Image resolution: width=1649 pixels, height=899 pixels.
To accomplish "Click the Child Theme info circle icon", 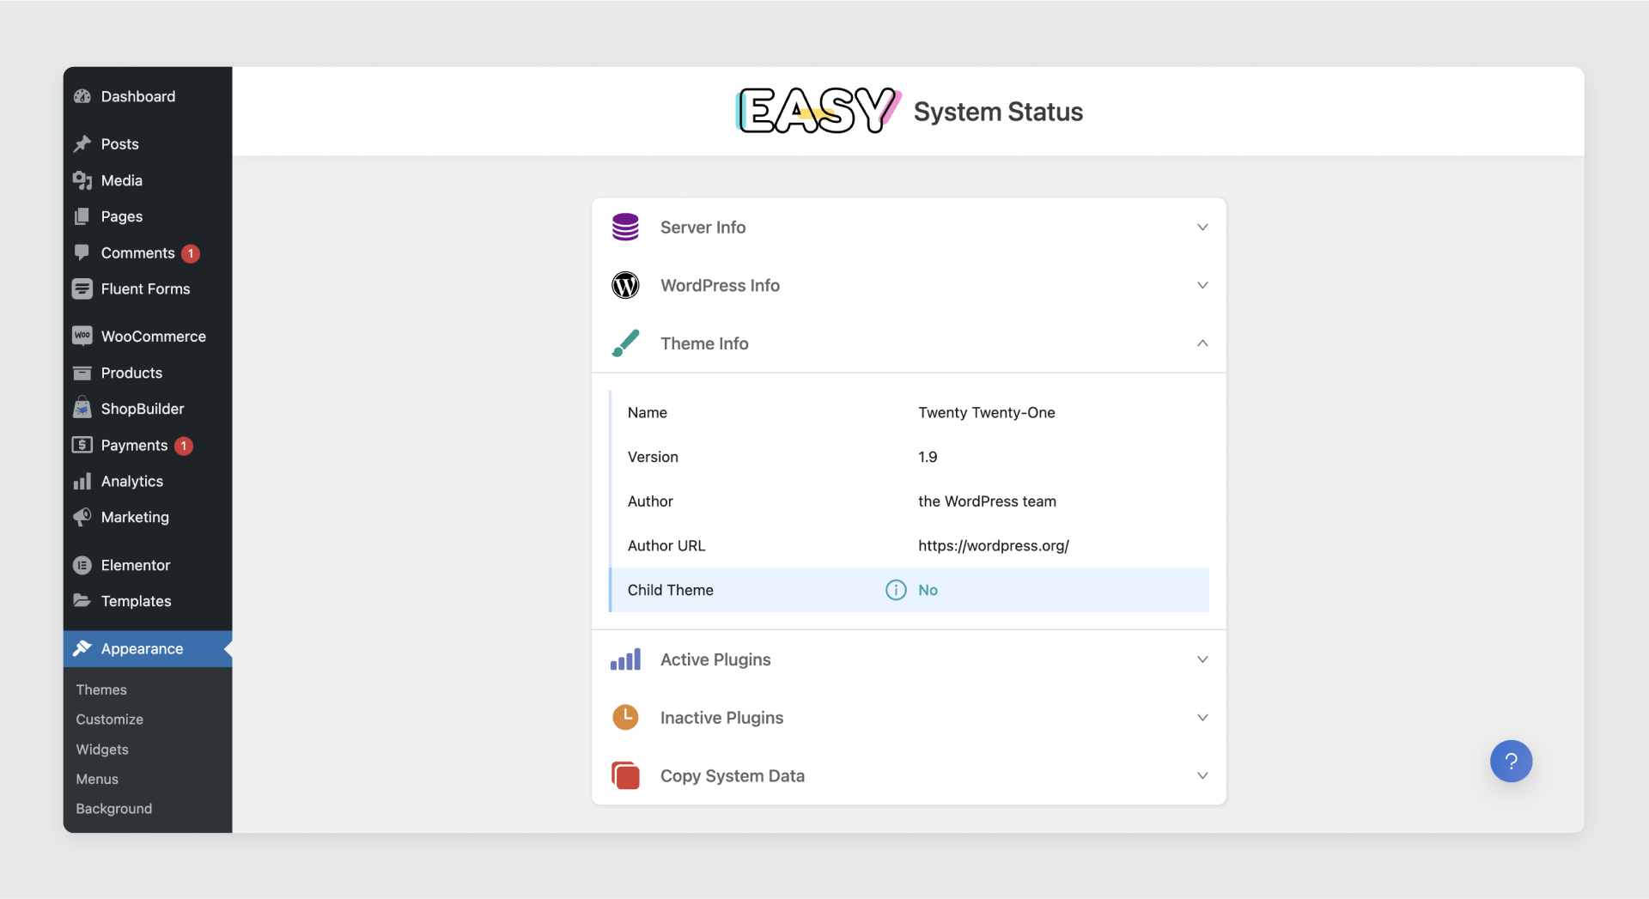I will click(896, 590).
